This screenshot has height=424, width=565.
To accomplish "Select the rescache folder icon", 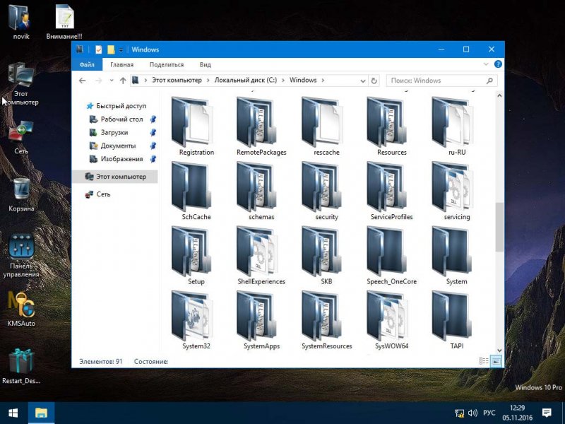I will tap(323, 122).
